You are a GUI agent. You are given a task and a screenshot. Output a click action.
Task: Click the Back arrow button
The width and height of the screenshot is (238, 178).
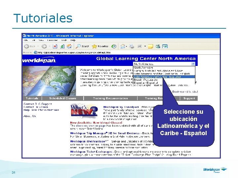click(26, 46)
